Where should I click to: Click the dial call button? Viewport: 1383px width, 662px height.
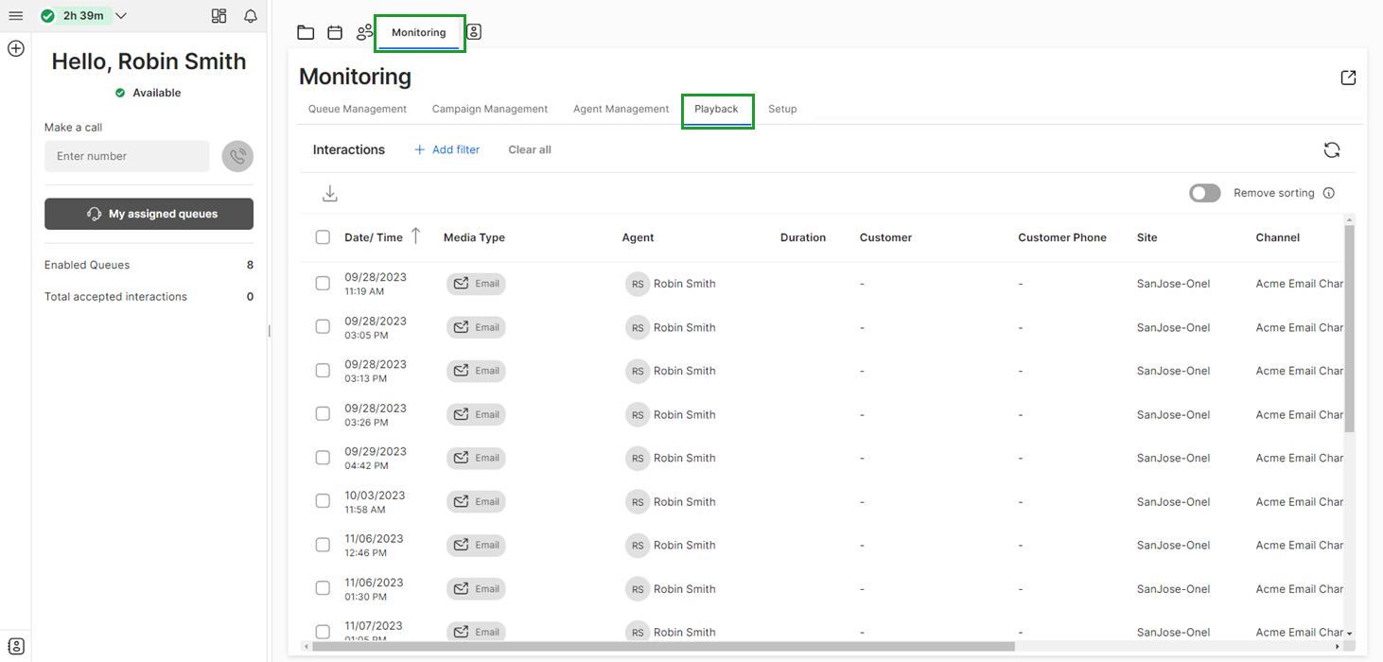(237, 156)
